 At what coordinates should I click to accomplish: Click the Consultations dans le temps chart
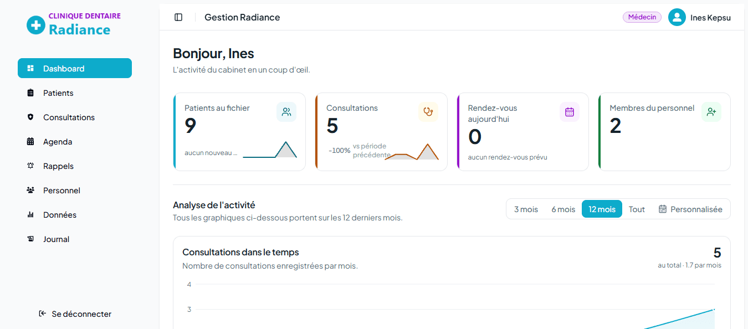(452, 282)
